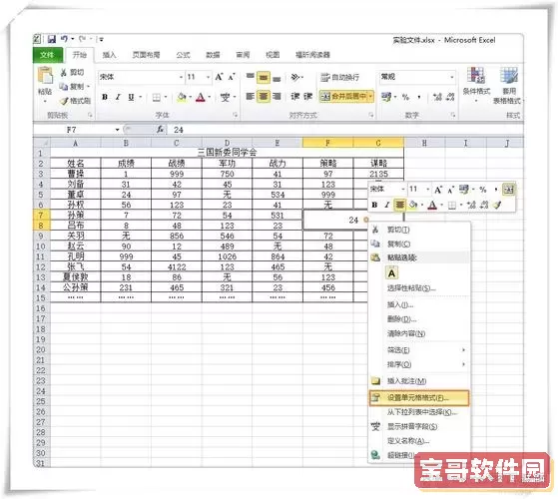Click ribbon Percent Style icon
Viewport: 558px width, 499px height.
pyautogui.click(x=405, y=97)
